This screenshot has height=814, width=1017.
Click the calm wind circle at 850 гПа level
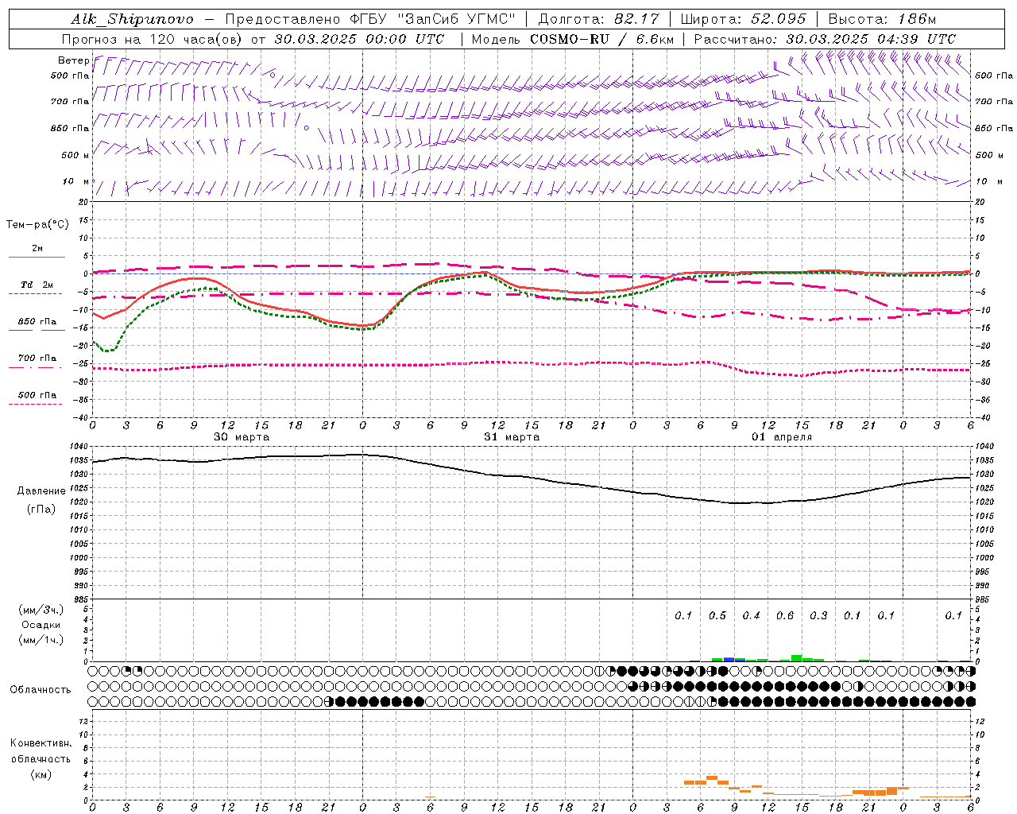[306, 127]
